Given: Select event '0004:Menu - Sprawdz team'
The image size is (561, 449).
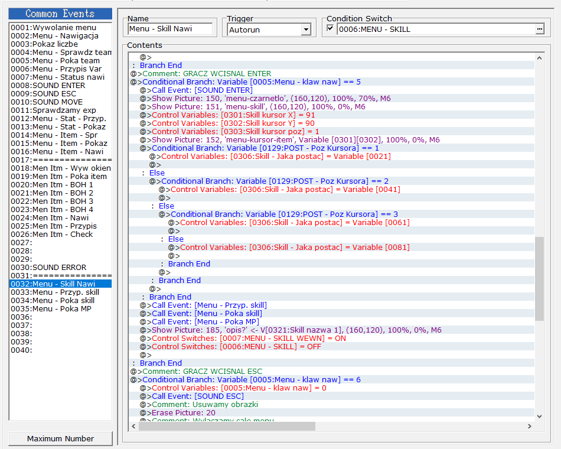Looking at the screenshot, I should click(x=61, y=52).
